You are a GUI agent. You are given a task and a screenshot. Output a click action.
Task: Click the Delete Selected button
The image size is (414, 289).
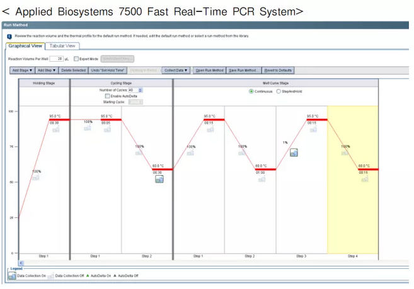tap(73, 71)
